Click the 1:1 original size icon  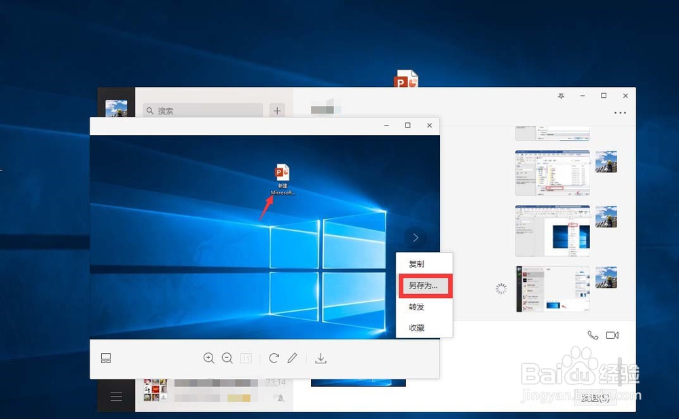[x=246, y=358]
